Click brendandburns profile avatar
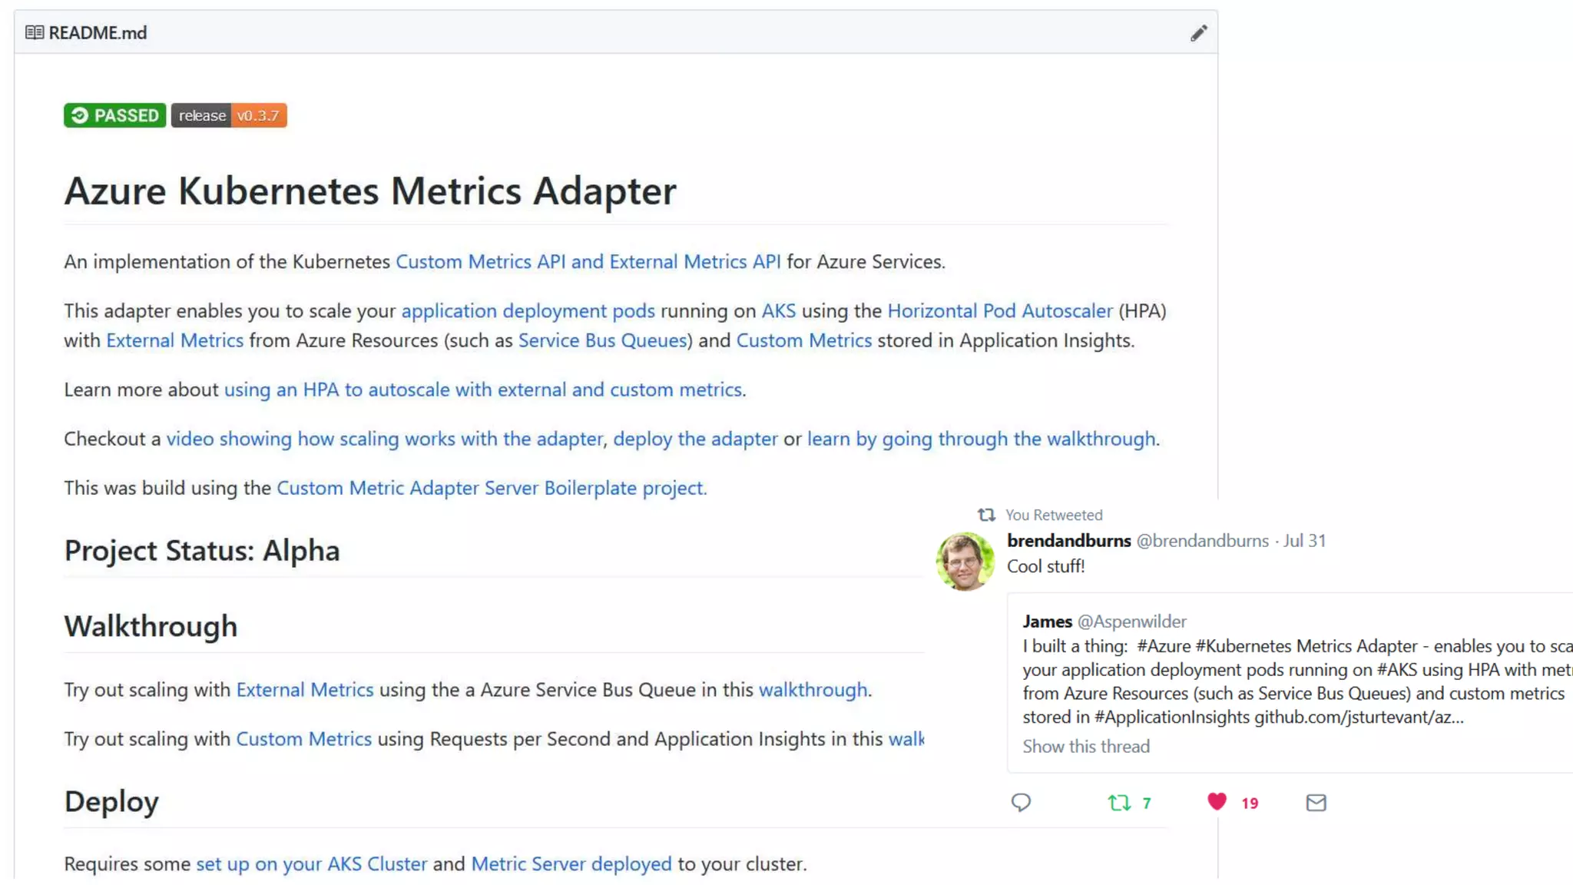The height and width of the screenshot is (885, 1573). [965, 562]
